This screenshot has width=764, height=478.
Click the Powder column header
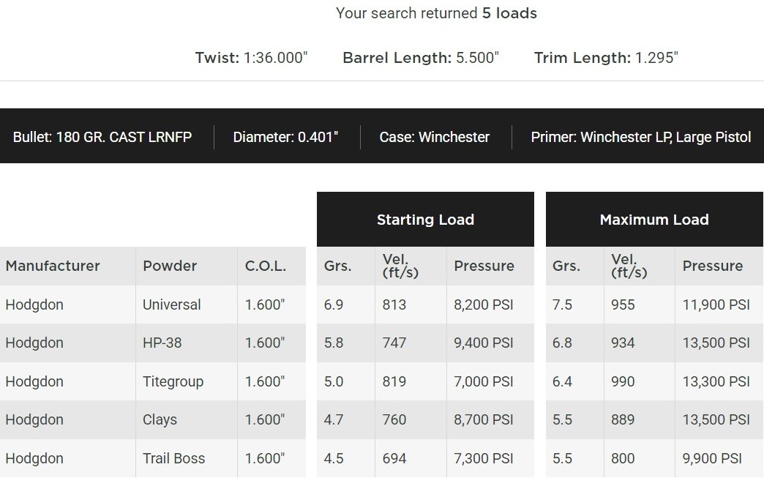click(x=170, y=266)
